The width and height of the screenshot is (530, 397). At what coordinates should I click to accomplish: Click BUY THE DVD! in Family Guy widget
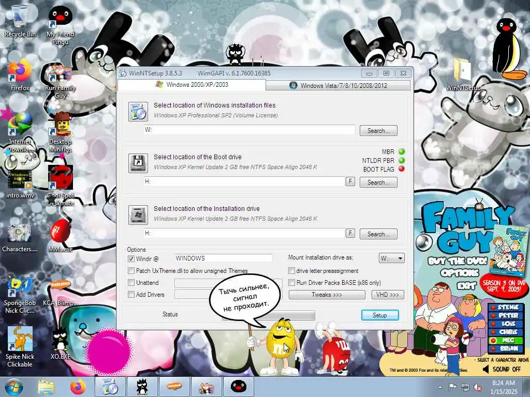[x=457, y=261]
